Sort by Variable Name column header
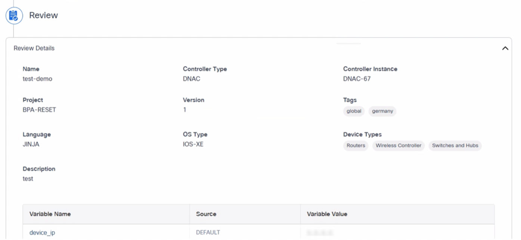The width and height of the screenshot is (521, 240). (x=50, y=214)
